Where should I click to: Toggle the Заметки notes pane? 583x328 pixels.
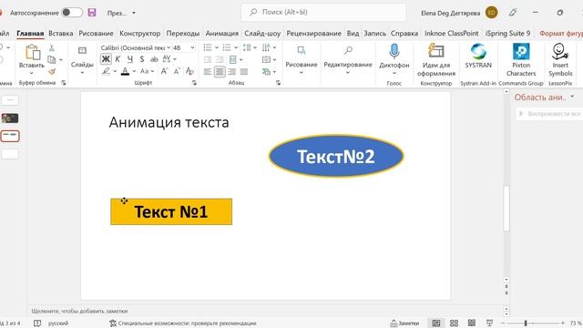point(404,323)
